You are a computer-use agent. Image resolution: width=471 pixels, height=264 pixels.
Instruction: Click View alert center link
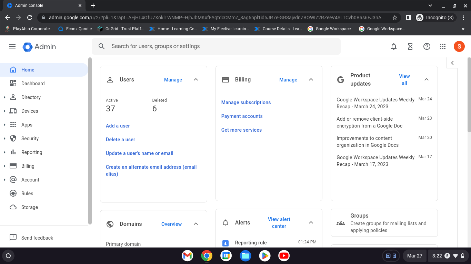coord(279,223)
